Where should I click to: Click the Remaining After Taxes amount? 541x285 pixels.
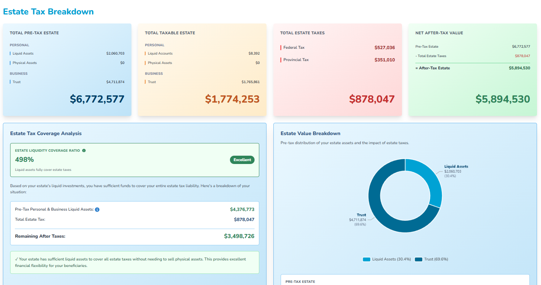(239, 236)
